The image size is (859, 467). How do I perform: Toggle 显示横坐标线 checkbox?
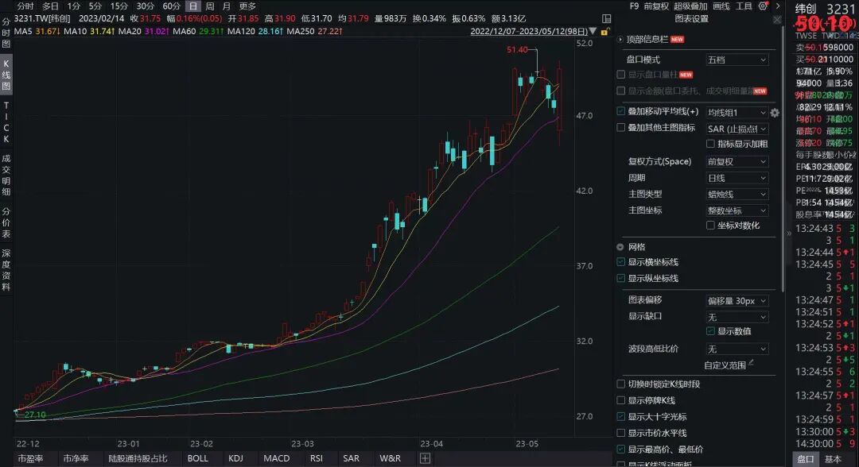click(x=620, y=262)
